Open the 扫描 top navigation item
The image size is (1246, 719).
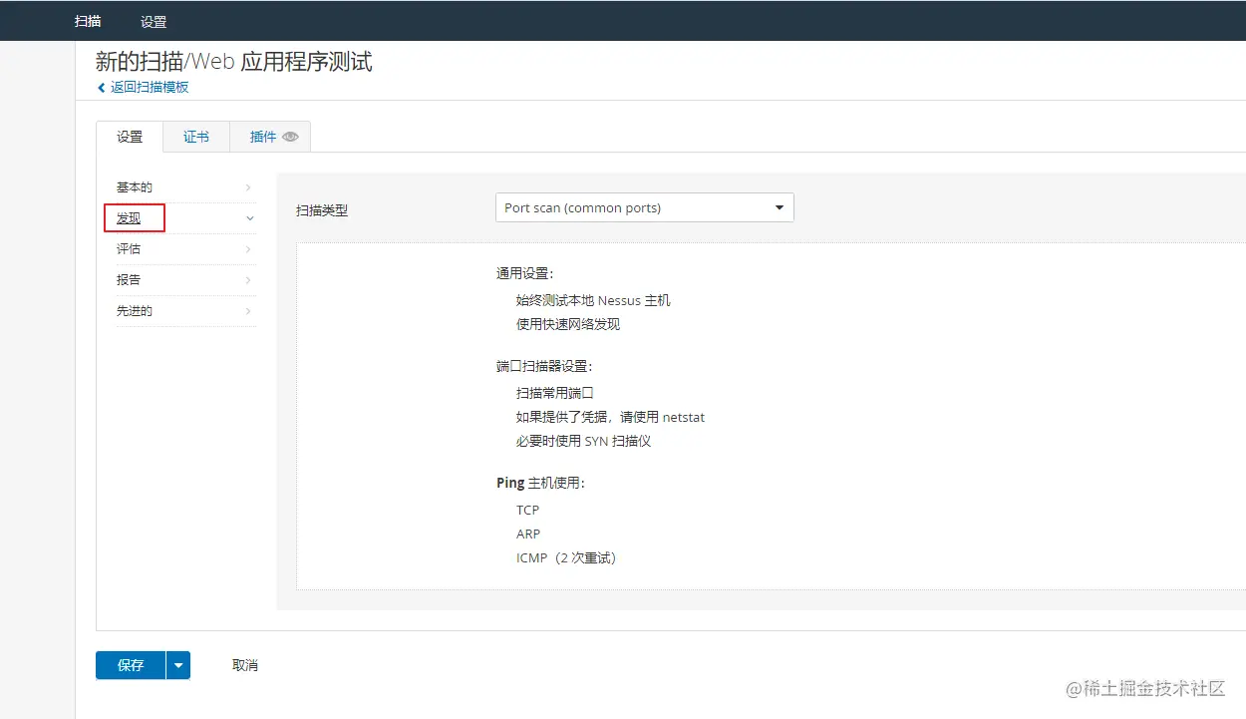88,21
